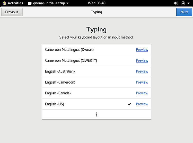Image resolution: width=193 pixels, height=143 pixels.
Task: Expand the system menu arrow
Action: [189, 3]
